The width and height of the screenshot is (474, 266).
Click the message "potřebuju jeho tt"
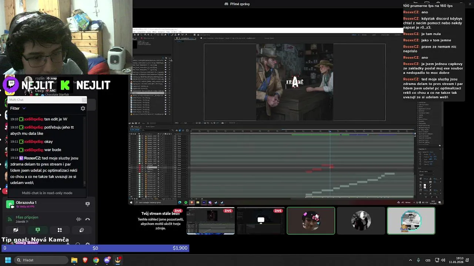(x=59, y=127)
